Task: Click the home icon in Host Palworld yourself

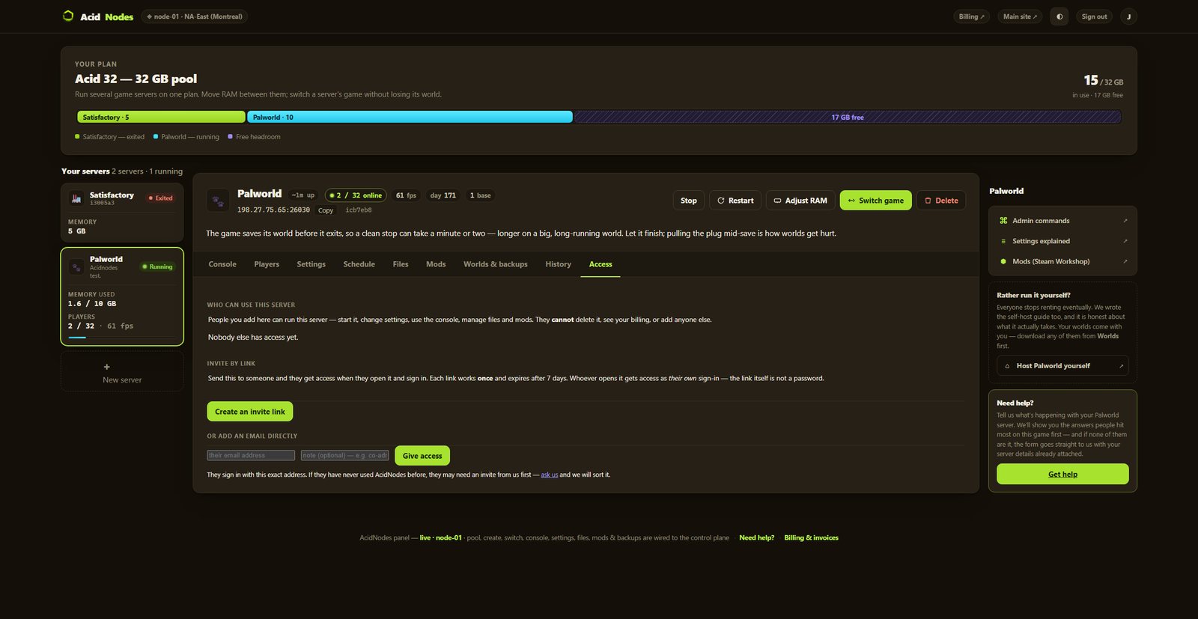Action: tap(1007, 366)
